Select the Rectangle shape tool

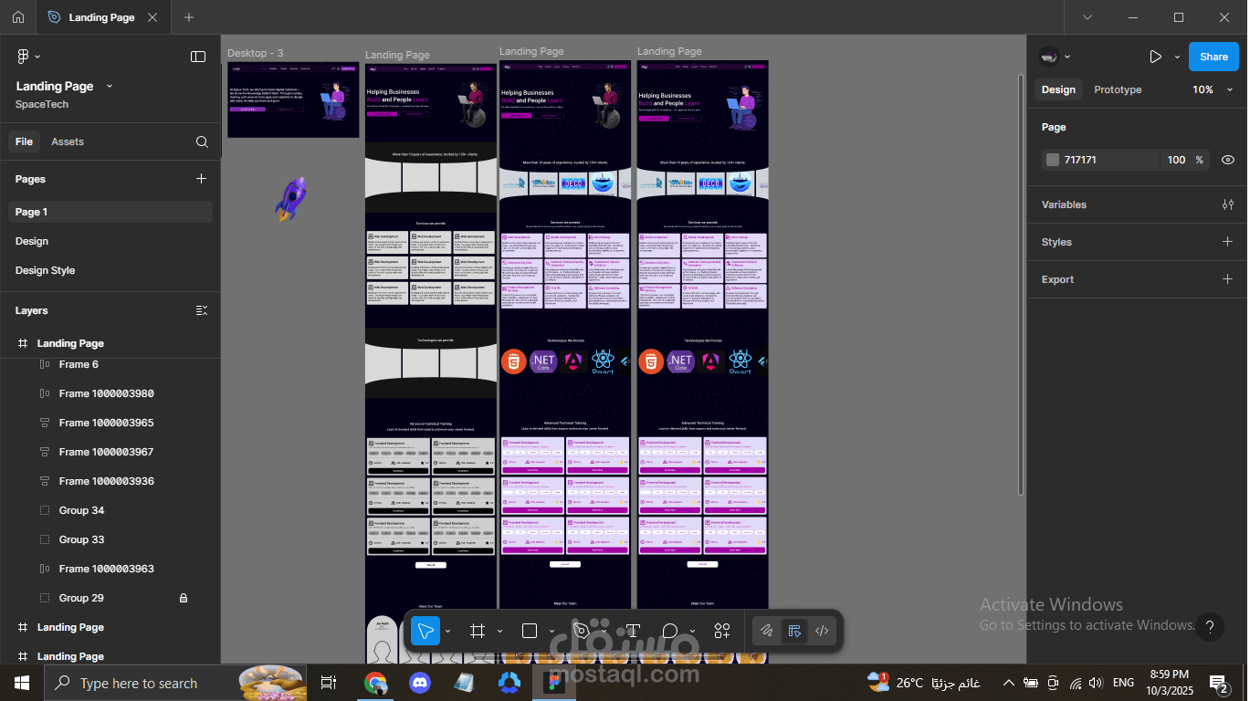[x=530, y=631]
